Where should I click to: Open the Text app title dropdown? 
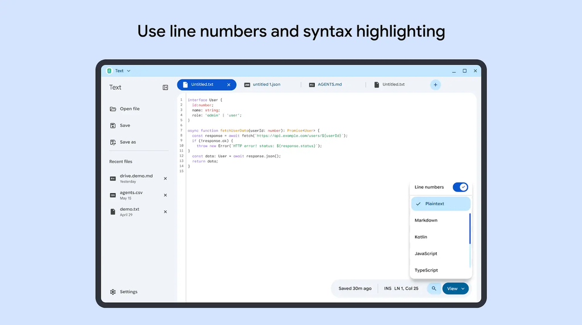(119, 71)
